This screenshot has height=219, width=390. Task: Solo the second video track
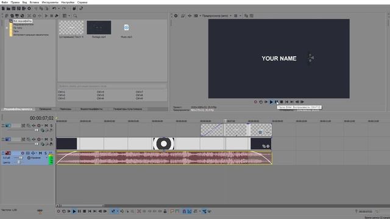(x=51, y=139)
